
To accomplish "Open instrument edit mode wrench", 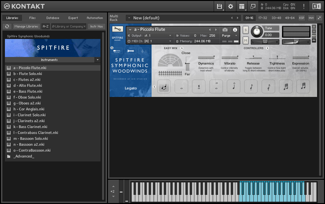I will 118,29.
